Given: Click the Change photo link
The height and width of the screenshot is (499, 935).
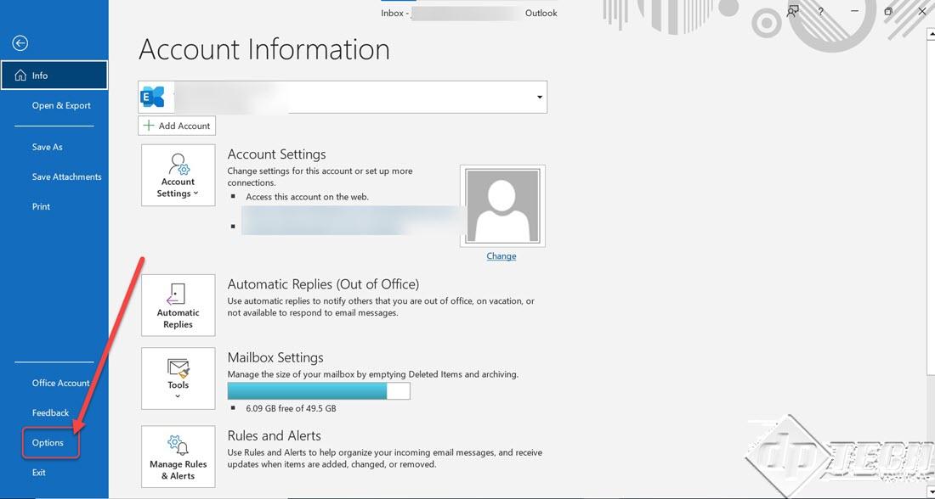Looking at the screenshot, I should click(x=501, y=256).
